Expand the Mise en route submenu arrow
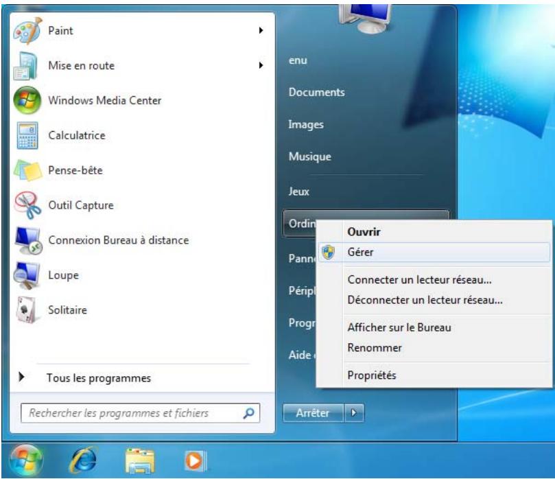The image size is (555, 479). [261, 65]
